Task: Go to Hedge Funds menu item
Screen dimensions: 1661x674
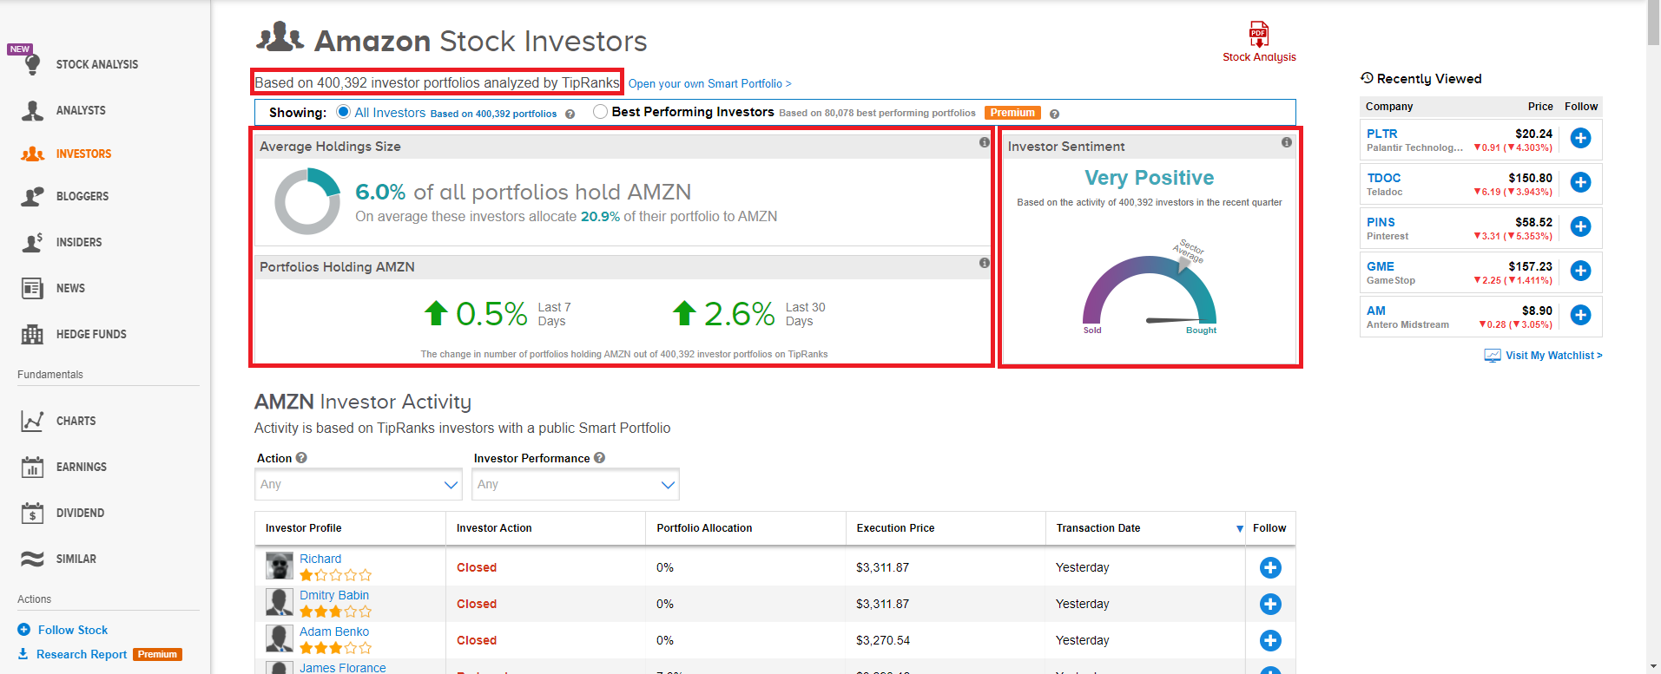Action: tap(91, 334)
